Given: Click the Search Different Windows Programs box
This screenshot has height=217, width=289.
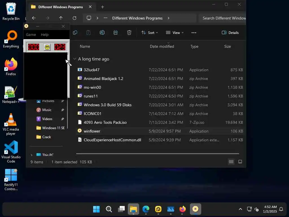Looking at the screenshot, I should pos(222,18).
